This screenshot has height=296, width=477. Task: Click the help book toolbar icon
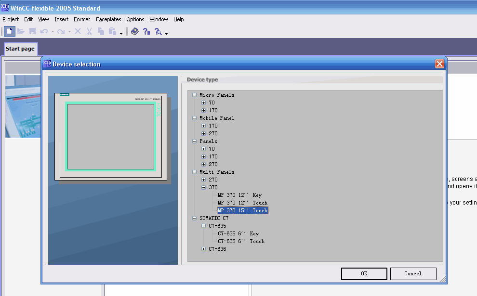pyautogui.click(x=135, y=31)
